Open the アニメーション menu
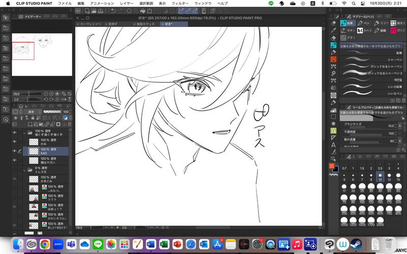The width and height of the screenshot is (407, 254). click(102, 4)
